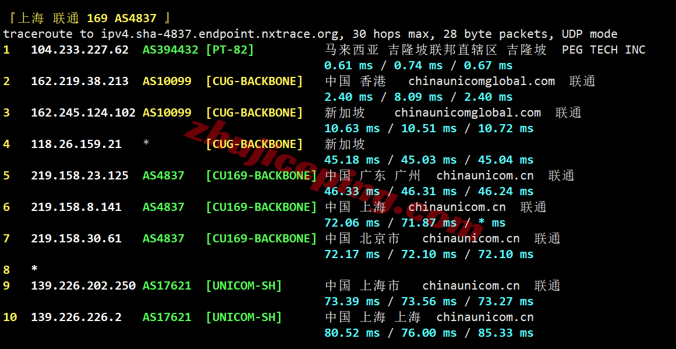Click the IP address 139.226.226.2

pos(76,318)
